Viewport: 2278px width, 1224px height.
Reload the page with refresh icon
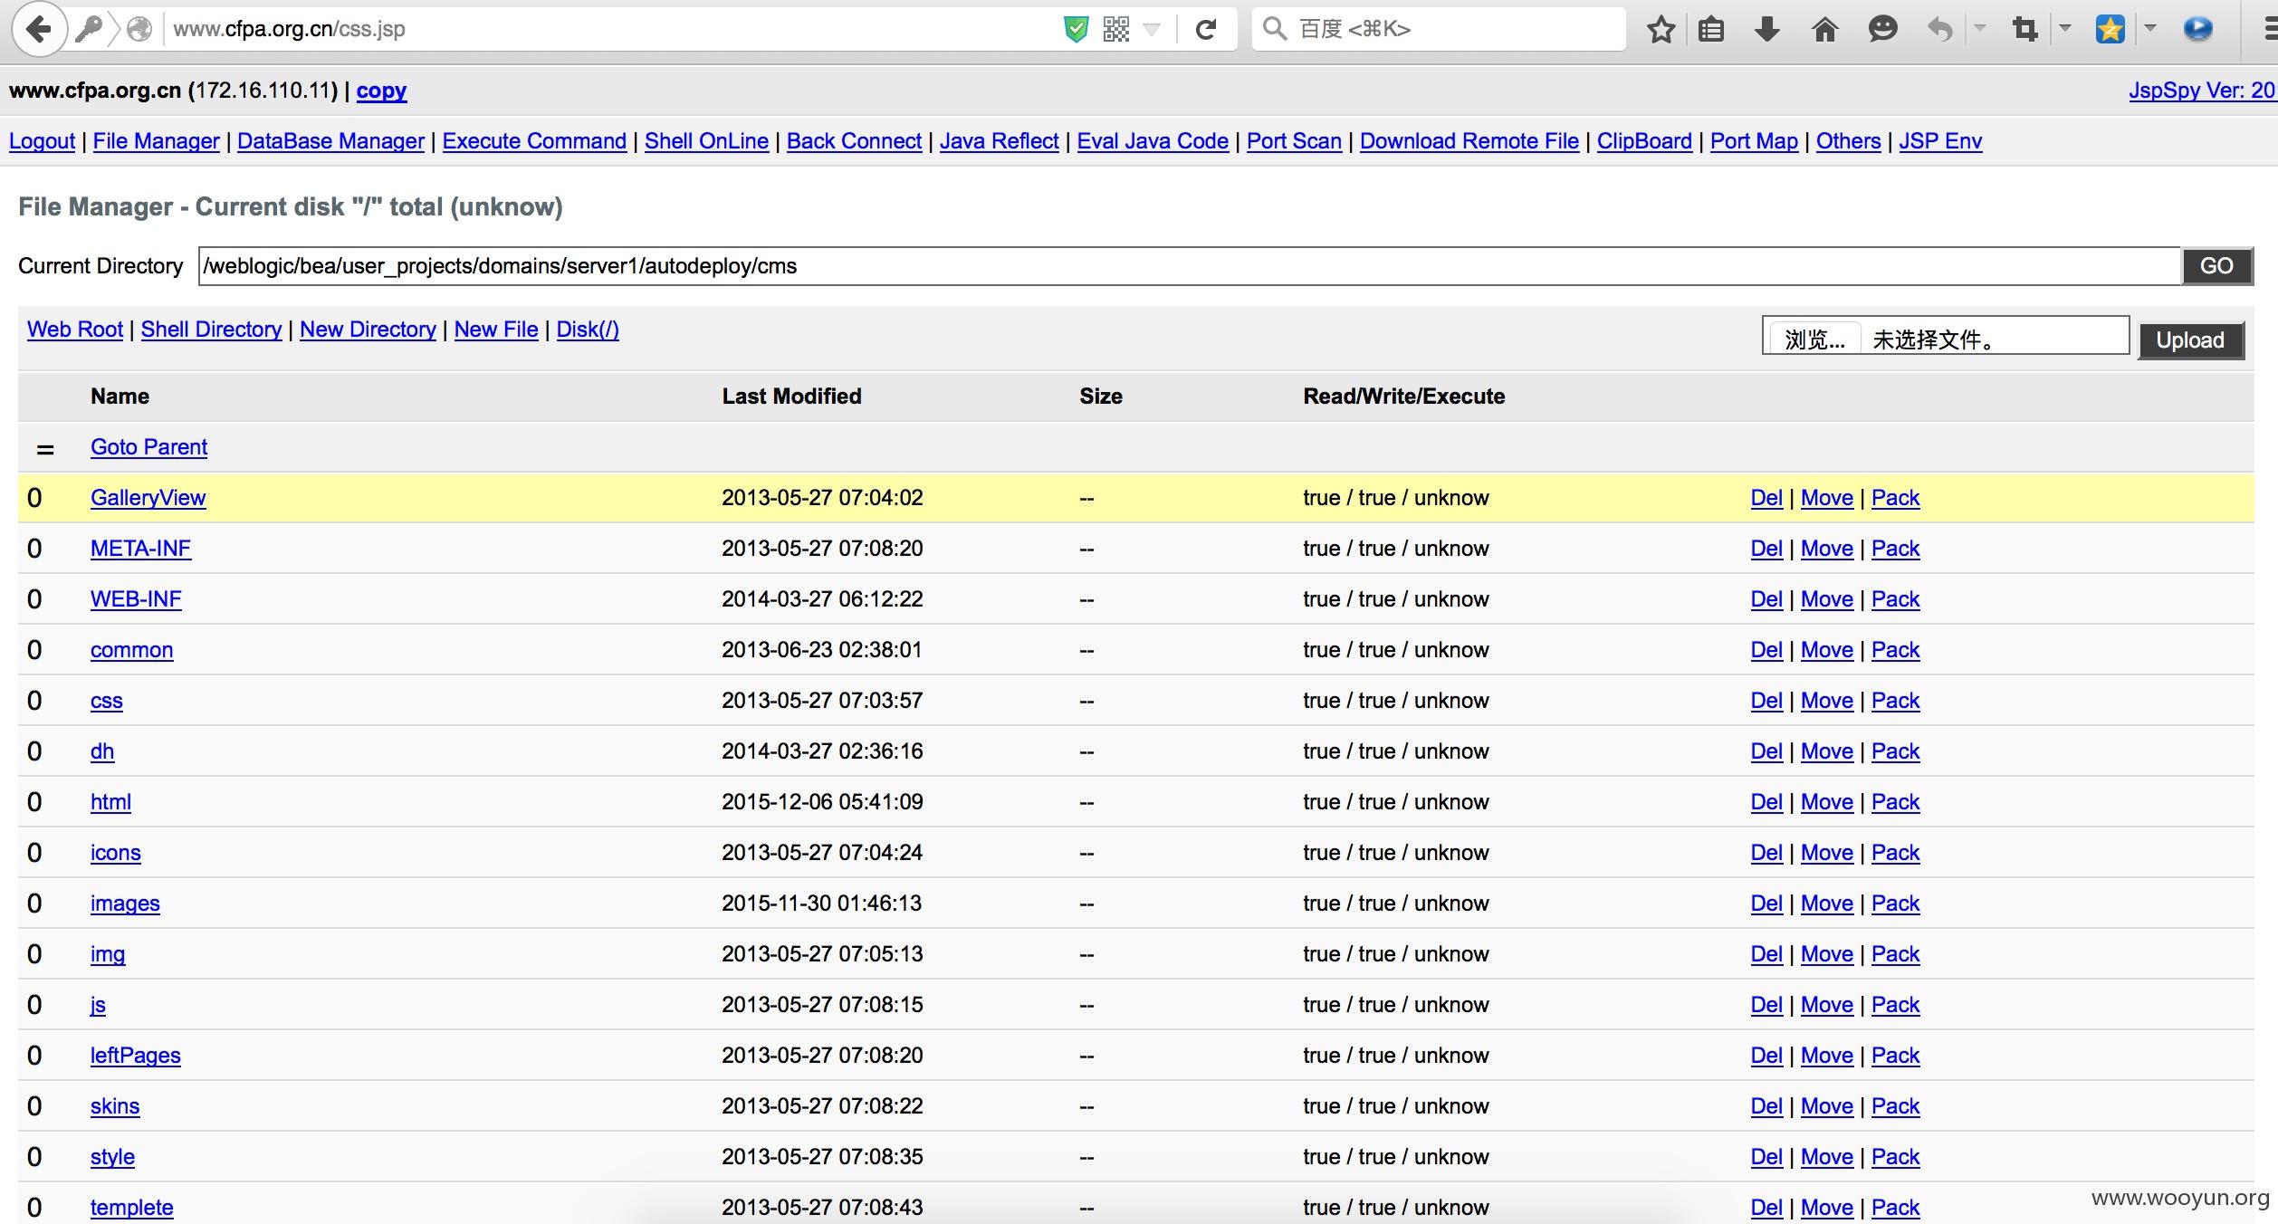(1205, 30)
